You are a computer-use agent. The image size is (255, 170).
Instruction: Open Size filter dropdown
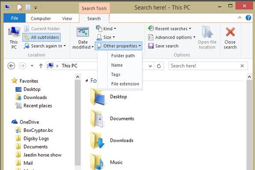pyautogui.click(x=106, y=37)
